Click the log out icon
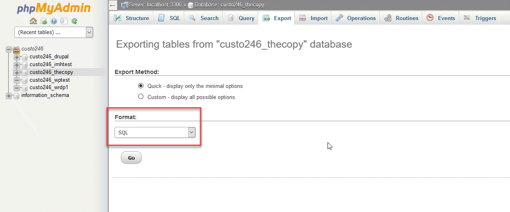Image resolution: width=510 pixels, height=212 pixels. pos(44,21)
